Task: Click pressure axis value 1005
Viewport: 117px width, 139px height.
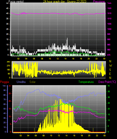Action: (x=109, y=24)
